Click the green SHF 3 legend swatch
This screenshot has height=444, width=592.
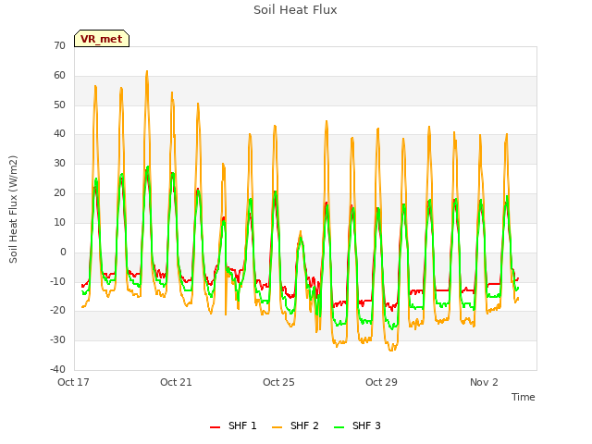[339, 427]
